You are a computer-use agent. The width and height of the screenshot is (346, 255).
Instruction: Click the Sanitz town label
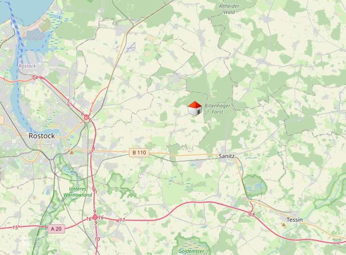227,156
